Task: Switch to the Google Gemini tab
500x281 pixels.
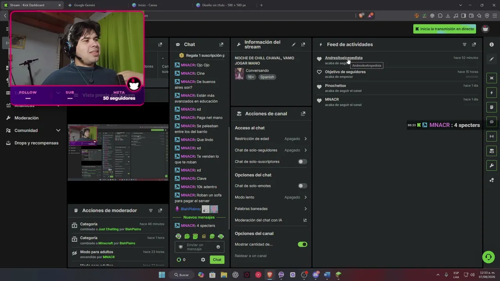Action: click(x=96, y=5)
